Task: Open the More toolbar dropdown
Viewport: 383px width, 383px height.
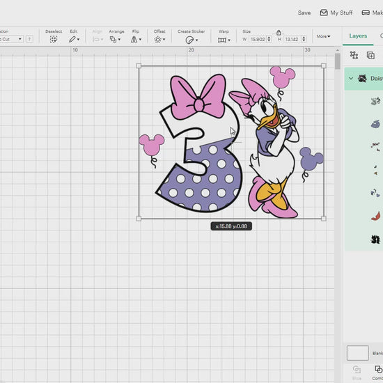Action: tap(323, 36)
